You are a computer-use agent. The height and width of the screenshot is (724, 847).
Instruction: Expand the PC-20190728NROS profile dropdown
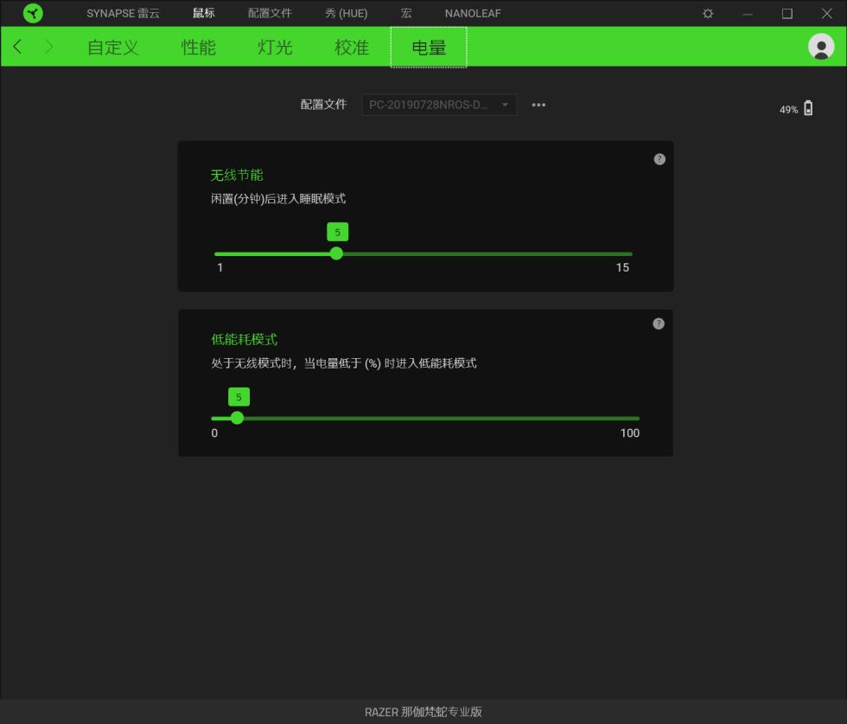point(439,105)
